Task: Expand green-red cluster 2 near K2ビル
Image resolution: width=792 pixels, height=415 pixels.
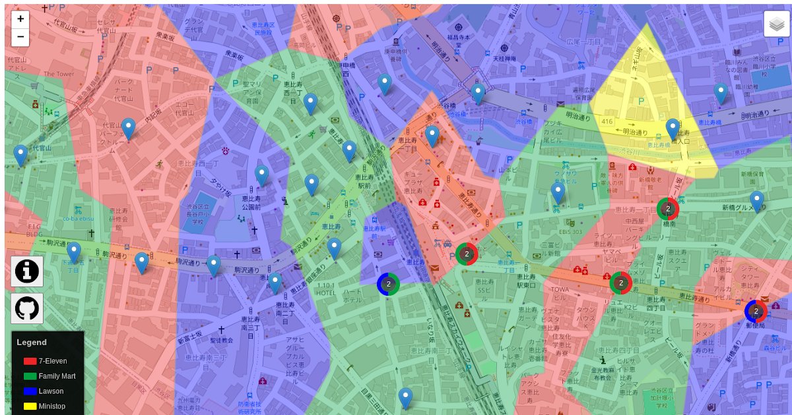Action: point(620,283)
